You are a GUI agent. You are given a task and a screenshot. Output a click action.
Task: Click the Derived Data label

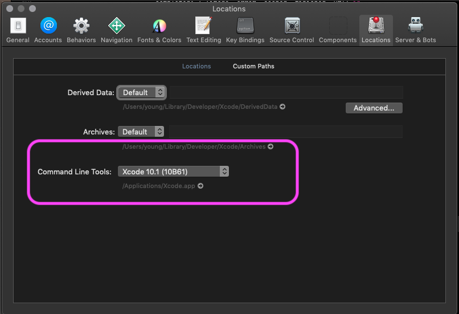[x=91, y=92]
